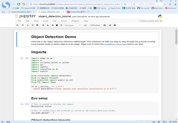Save notebook with the floppy disk icon
Screen dimensions: 178x123
[17, 25]
